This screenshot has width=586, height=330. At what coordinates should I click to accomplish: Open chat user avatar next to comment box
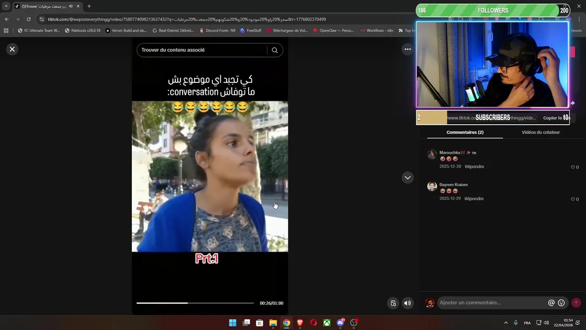pos(430,302)
